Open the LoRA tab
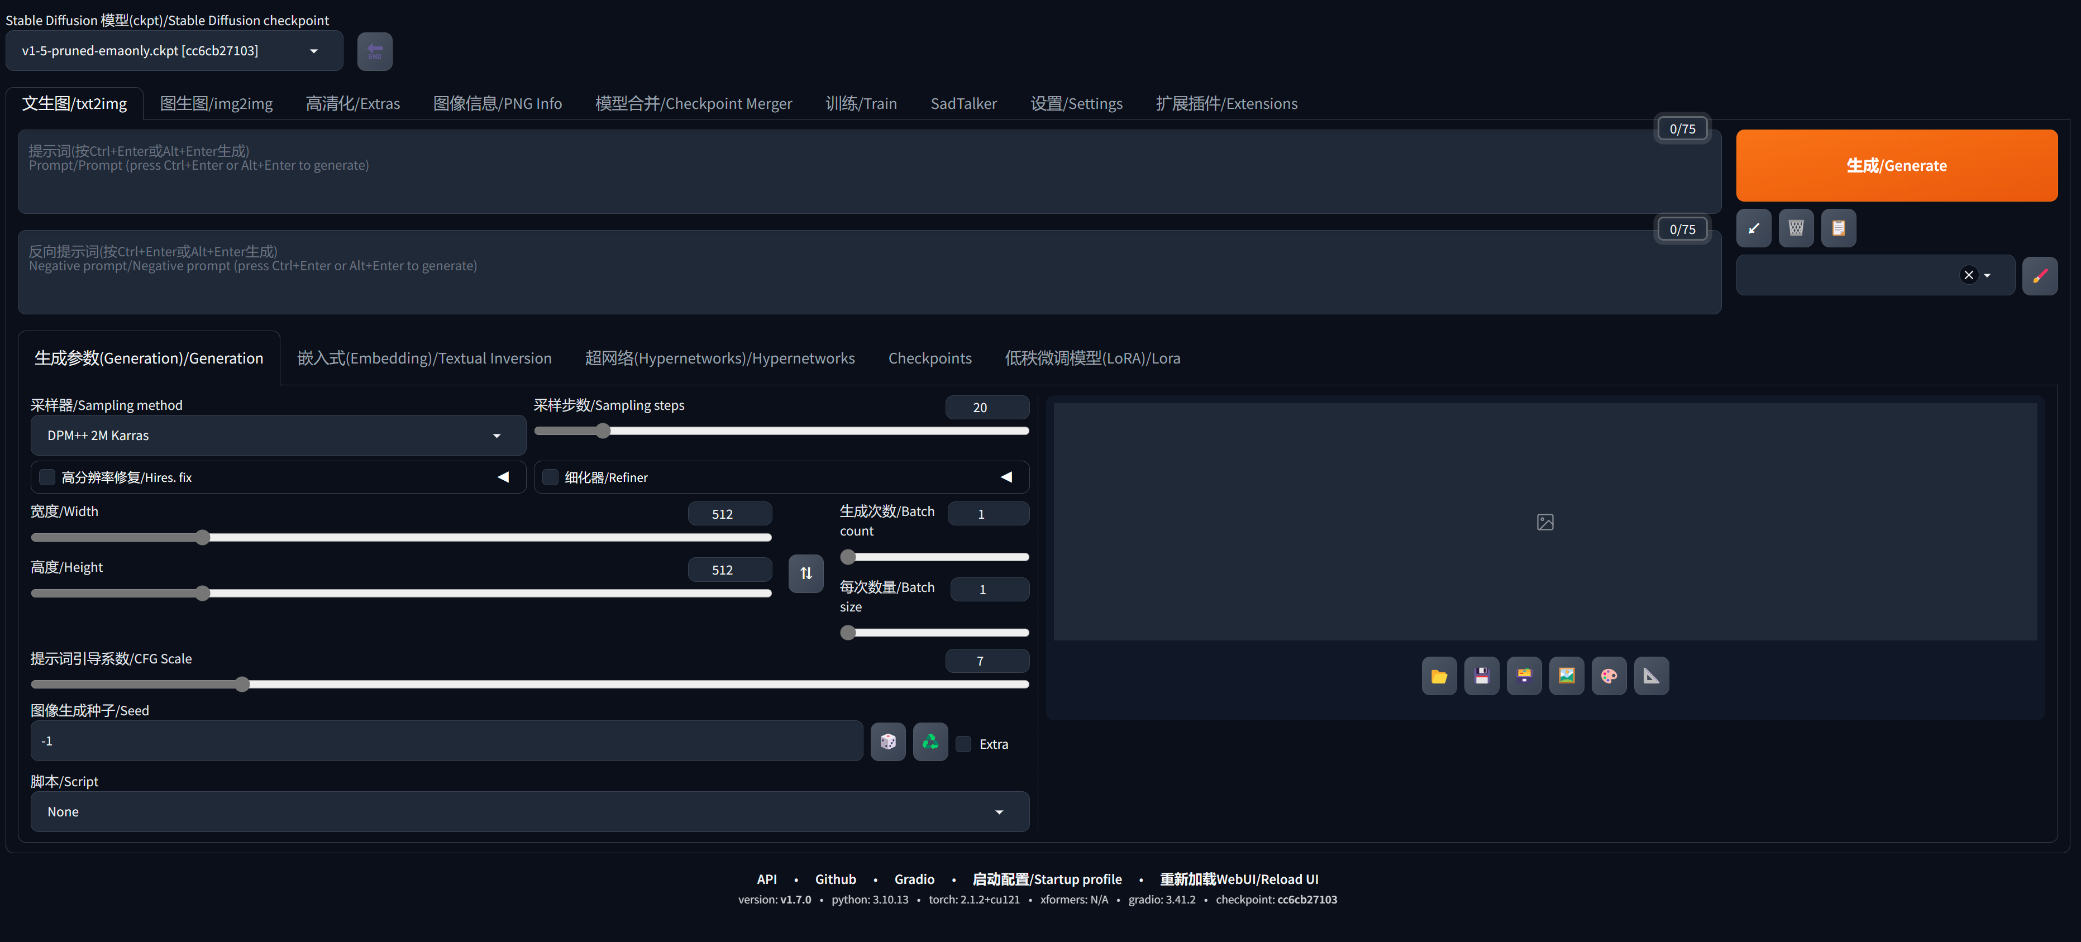 [1091, 358]
